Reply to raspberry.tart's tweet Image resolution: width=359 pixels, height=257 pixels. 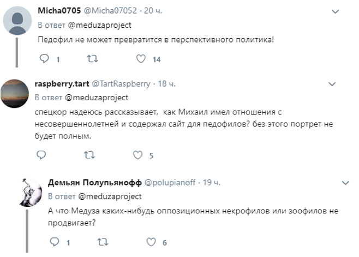tap(41, 155)
